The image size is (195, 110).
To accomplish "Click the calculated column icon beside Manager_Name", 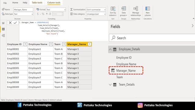I will coord(113,71).
